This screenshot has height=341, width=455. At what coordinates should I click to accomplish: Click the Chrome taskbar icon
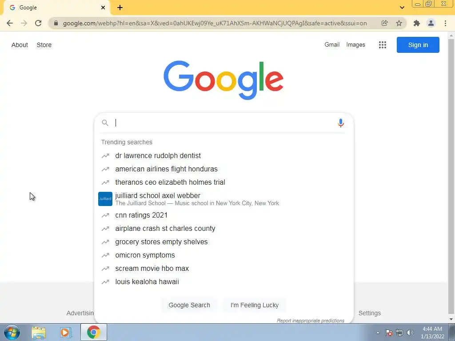click(x=93, y=332)
